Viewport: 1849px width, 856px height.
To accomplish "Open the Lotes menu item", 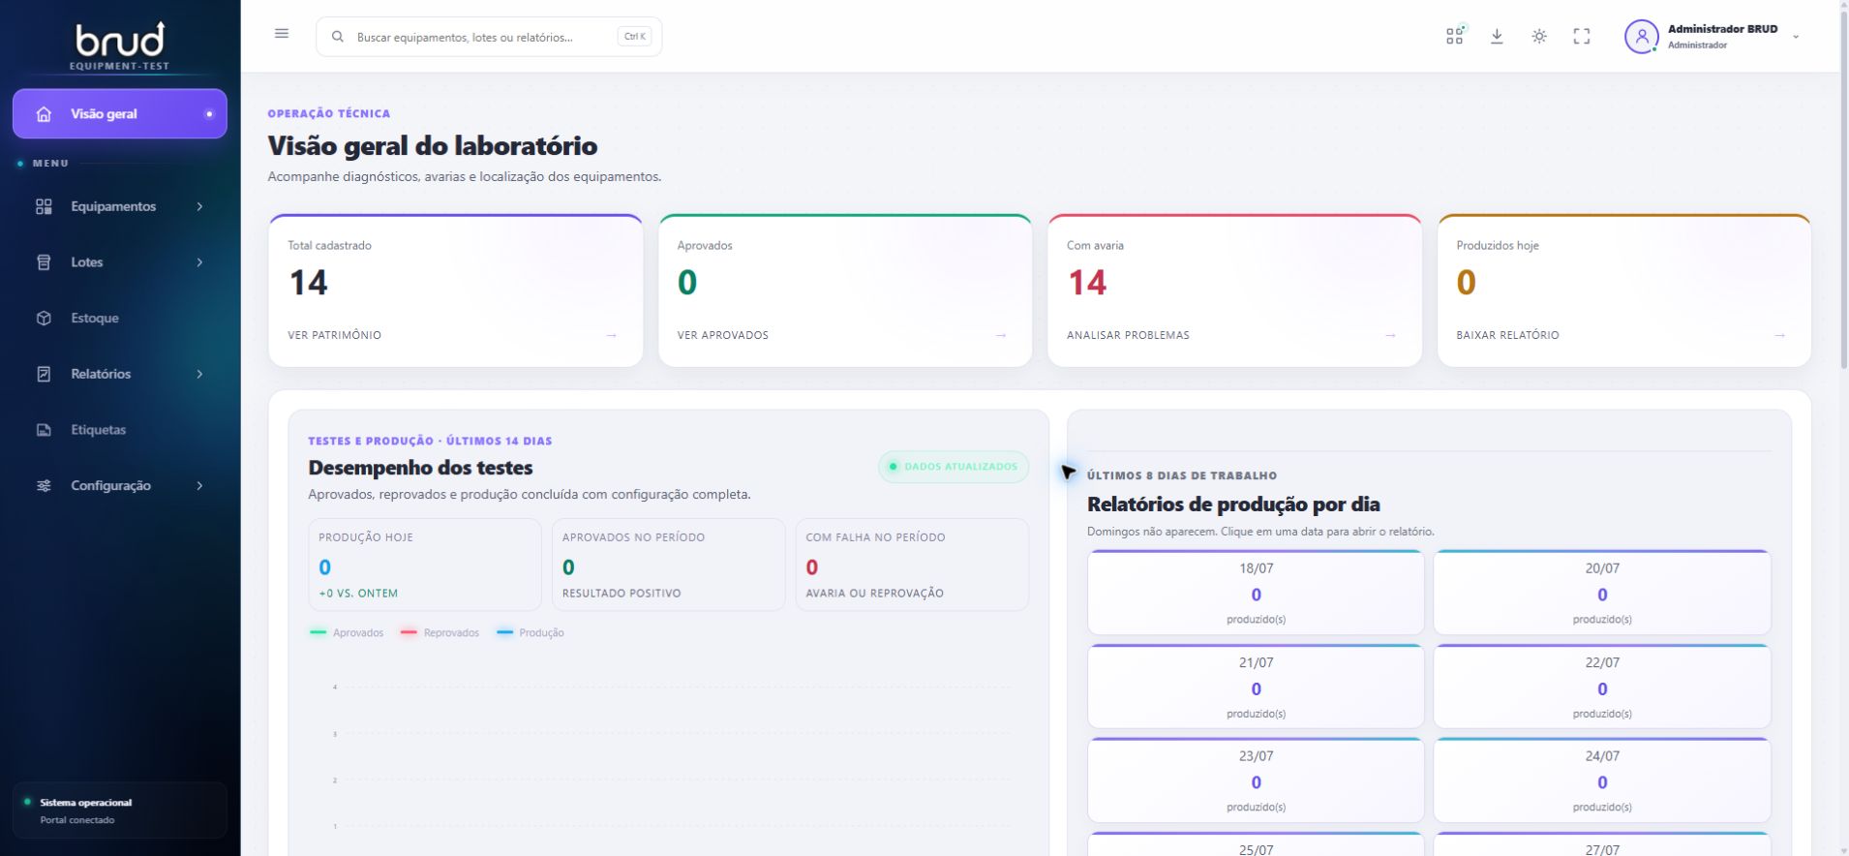I will [120, 262].
